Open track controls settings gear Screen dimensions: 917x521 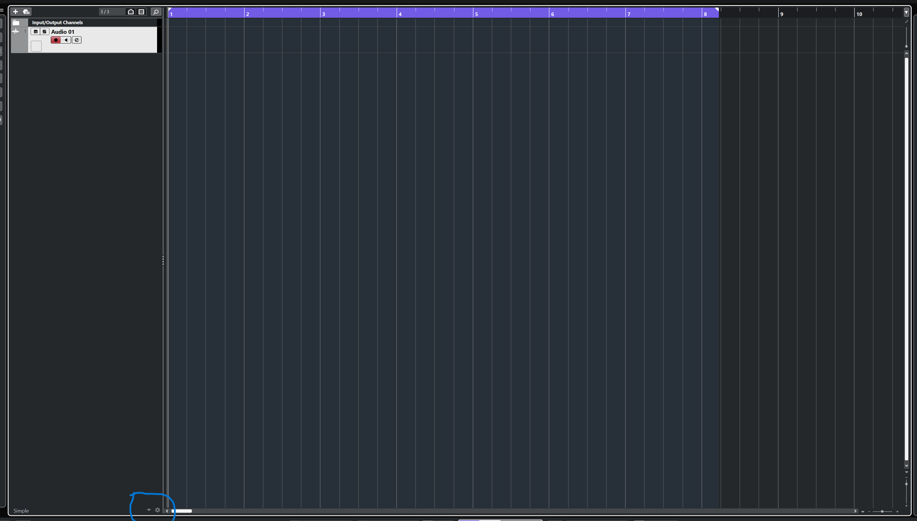coord(158,510)
